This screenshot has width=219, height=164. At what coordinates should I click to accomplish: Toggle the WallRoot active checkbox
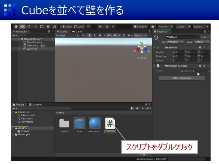coord(163,37)
